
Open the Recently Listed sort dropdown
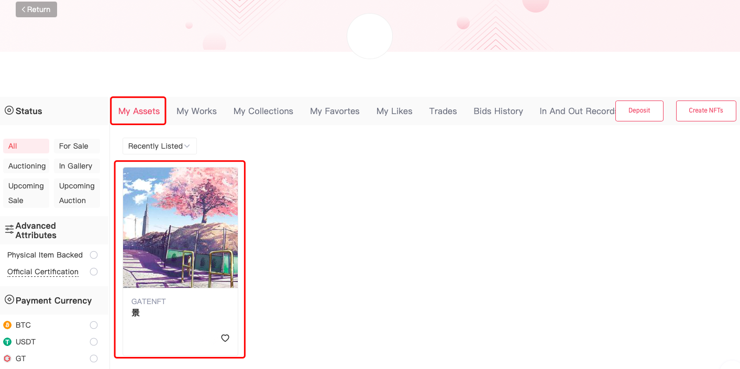pyautogui.click(x=159, y=146)
